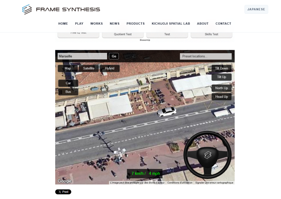
Task: Open the About page
Action: click(x=203, y=24)
